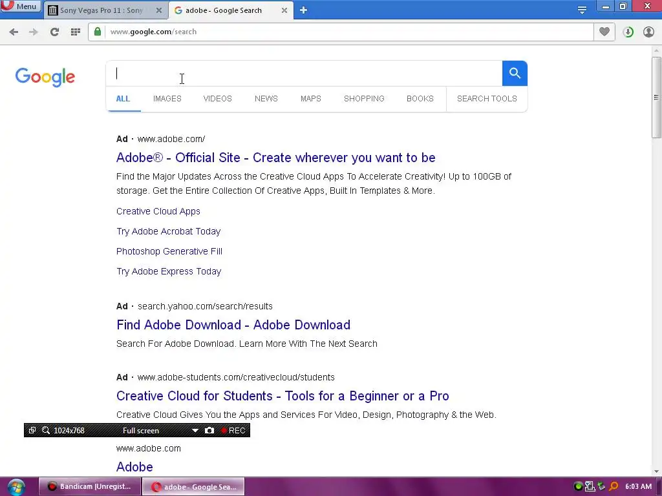Open Try Adobe Acrobat Today link

point(169,231)
